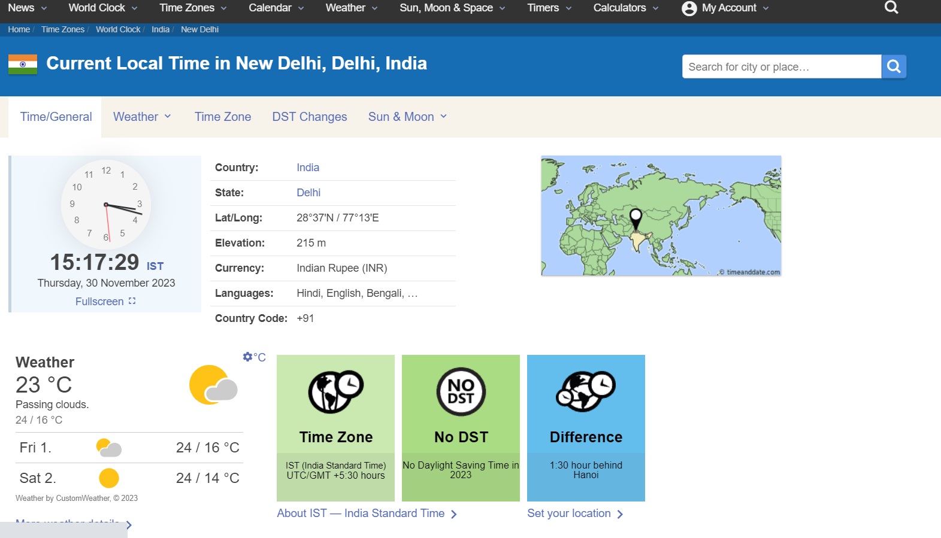Open temperature unit settings gear icon

pos(248,357)
